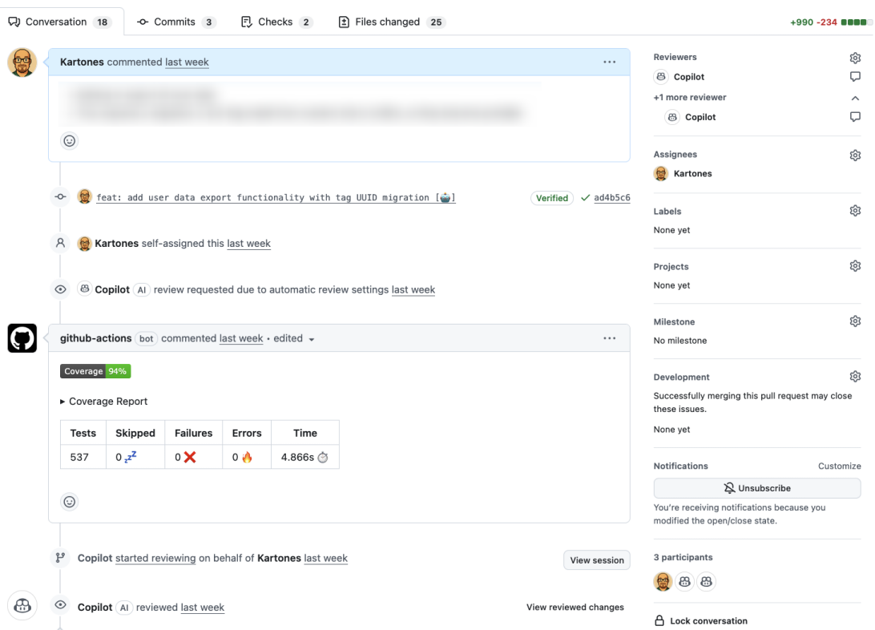
Task: Open the Assignees settings gear
Action: click(855, 155)
